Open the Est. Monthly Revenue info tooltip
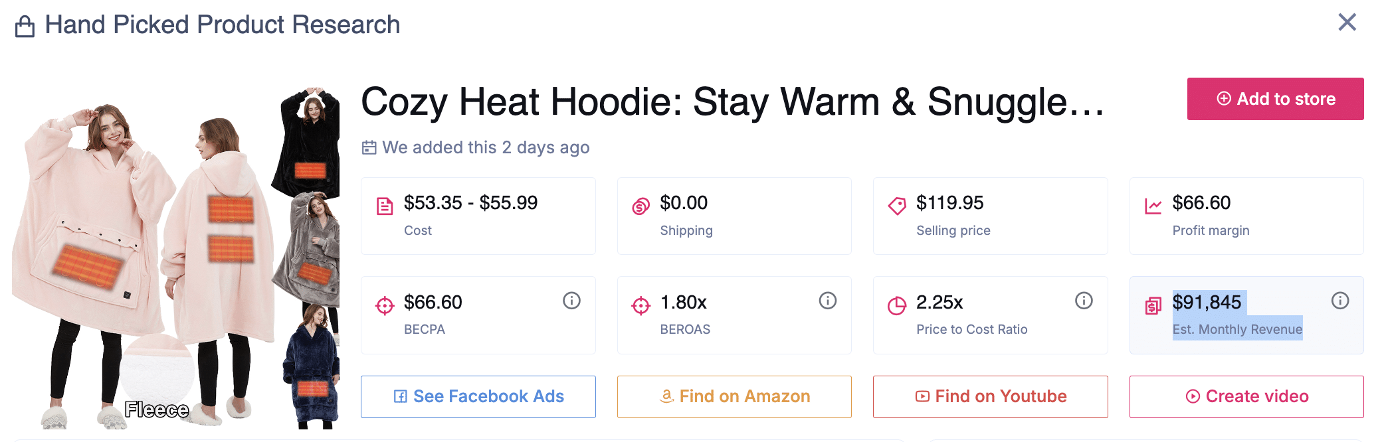This screenshot has height=442, width=1382. pos(1339,300)
